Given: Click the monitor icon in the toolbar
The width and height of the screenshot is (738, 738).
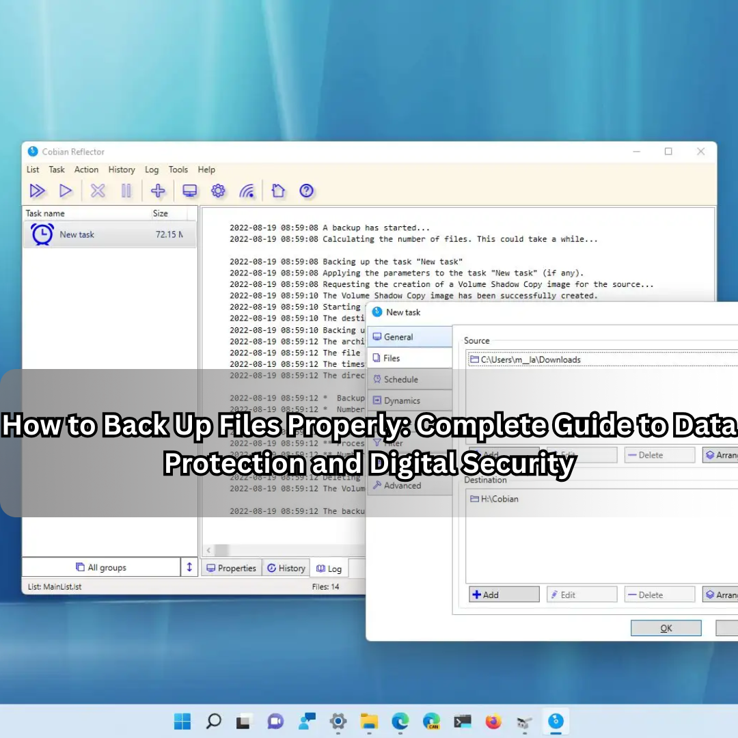Looking at the screenshot, I should [189, 191].
